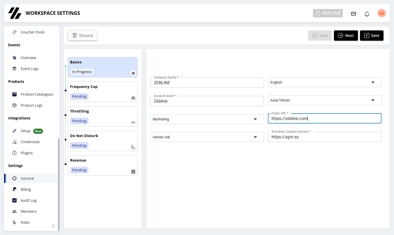
Task: Select the Do Not Disturb step card
Action: 103,141
